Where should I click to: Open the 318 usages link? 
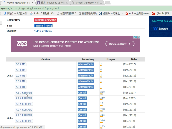click(x=102, y=115)
